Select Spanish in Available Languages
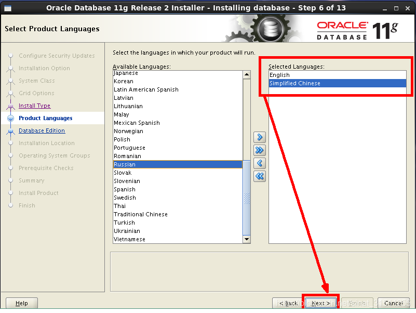The height and width of the screenshot is (313, 416). (x=178, y=189)
